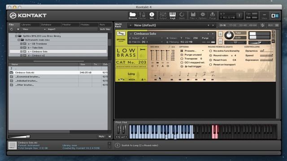The image size is (287, 161).
Task: Click the Native Instruments NI logo
Action: [x=275, y=16]
